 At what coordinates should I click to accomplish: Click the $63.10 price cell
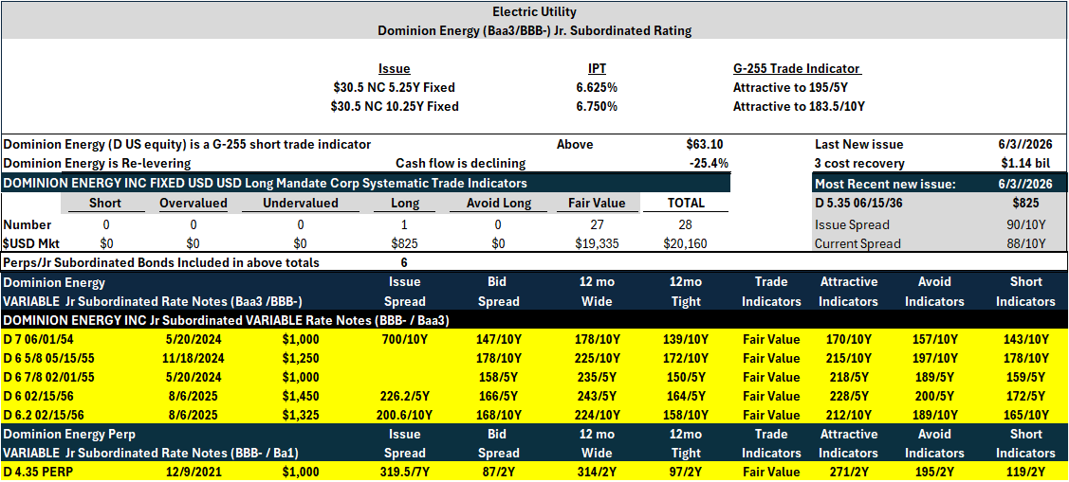(707, 144)
